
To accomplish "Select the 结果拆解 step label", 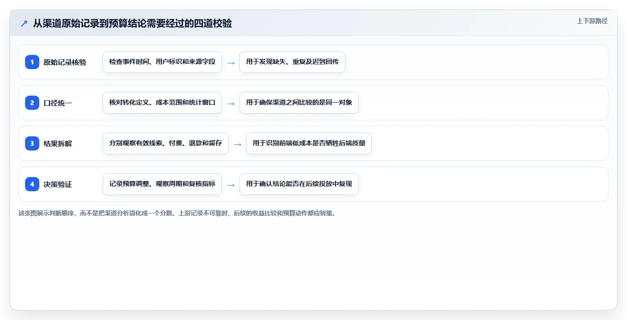I will tap(58, 143).
